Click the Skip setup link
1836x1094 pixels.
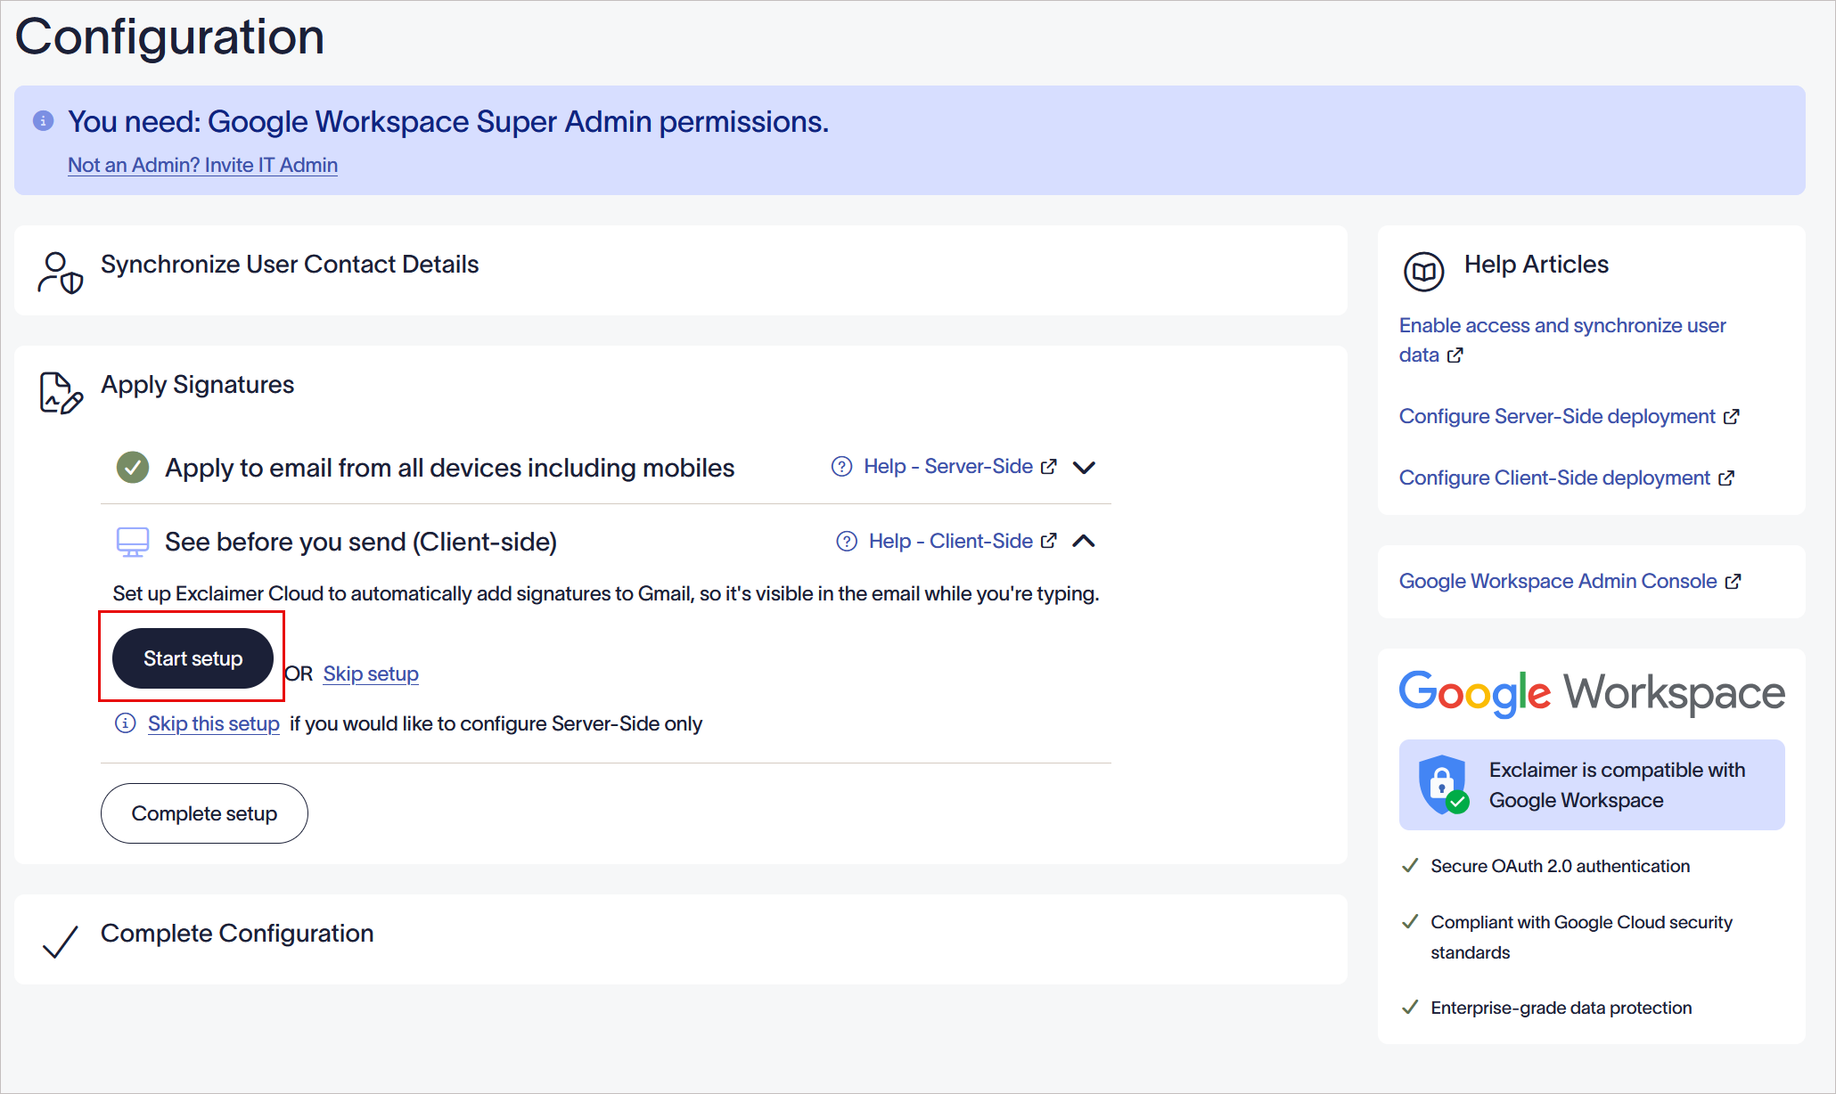coord(371,674)
